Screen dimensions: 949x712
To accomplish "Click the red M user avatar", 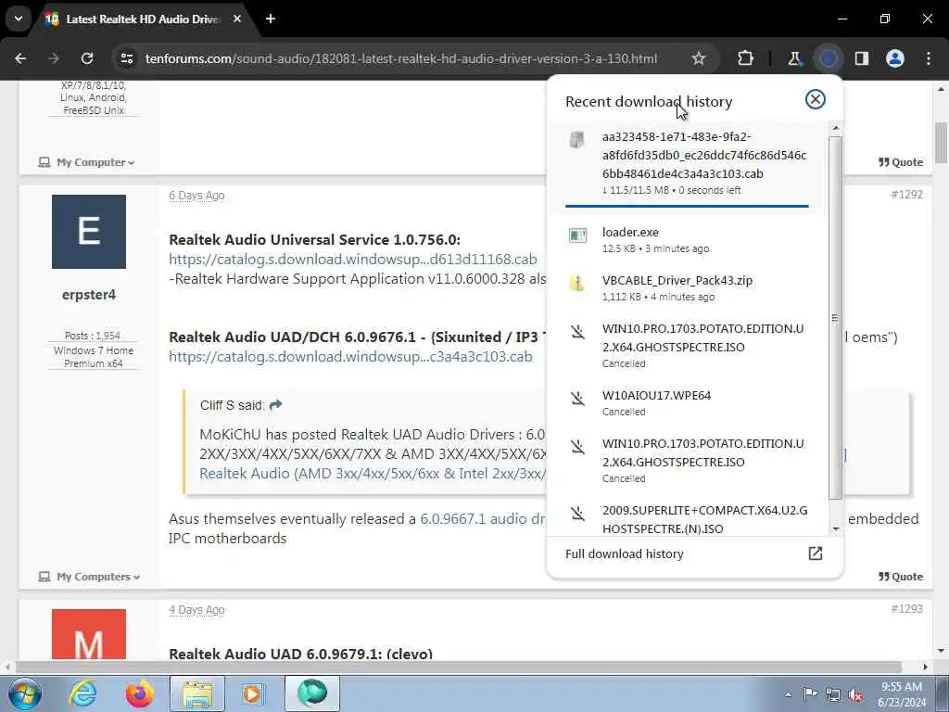I will [89, 634].
